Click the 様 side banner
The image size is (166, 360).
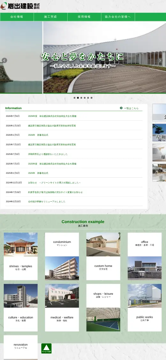[159, 153]
